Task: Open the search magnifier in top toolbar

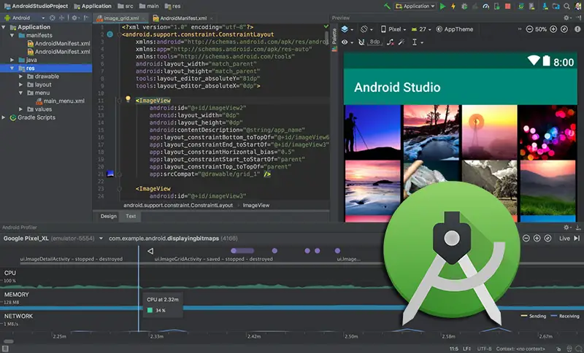Action: pos(568,6)
